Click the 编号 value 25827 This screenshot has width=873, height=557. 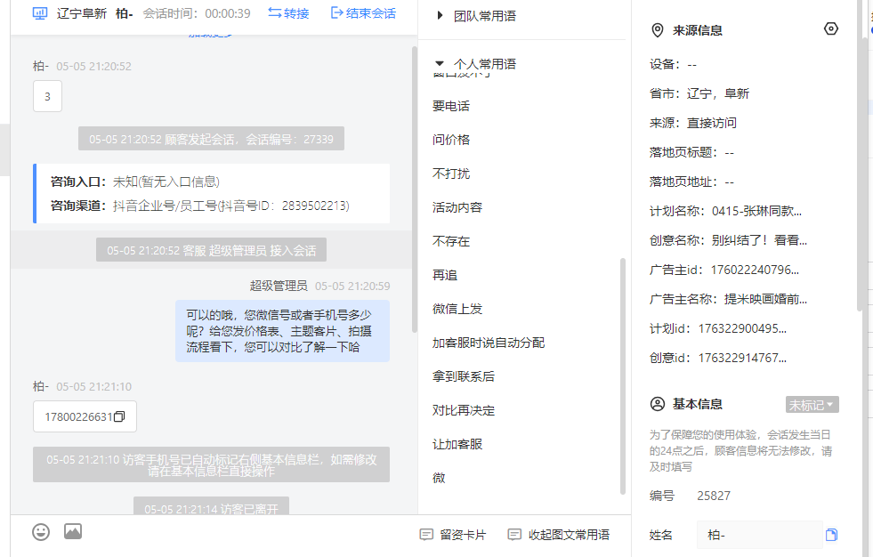point(714,496)
